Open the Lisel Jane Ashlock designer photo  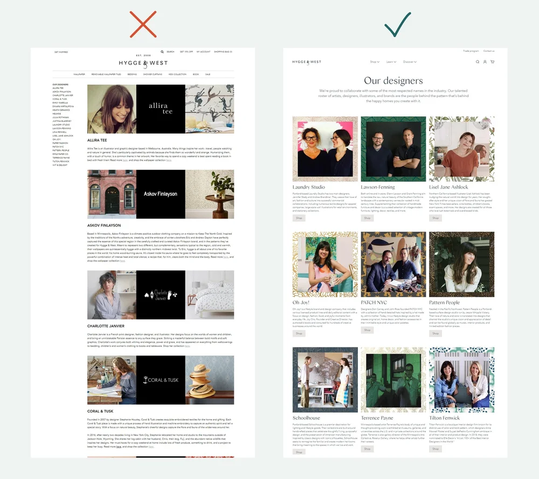point(462,149)
